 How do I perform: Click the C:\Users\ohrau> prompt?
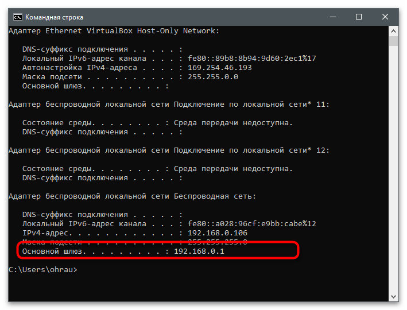(x=43, y=270)
